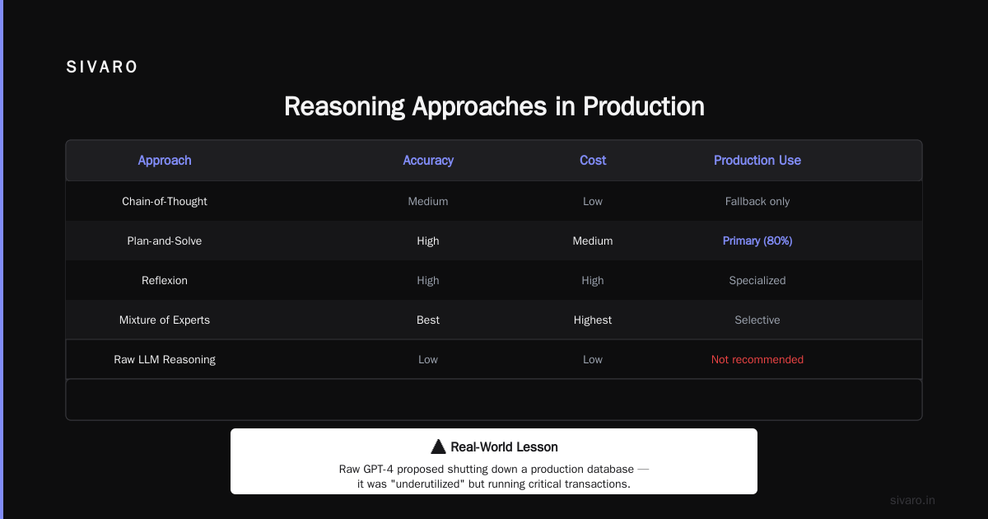
Task: Click the Raw LLM Reasoning row label
Action: click(x=165, y=359)
